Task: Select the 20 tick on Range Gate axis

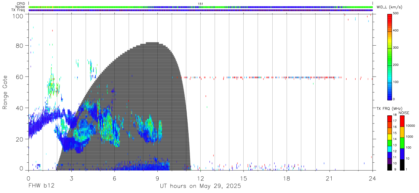Action: (19, 139)
